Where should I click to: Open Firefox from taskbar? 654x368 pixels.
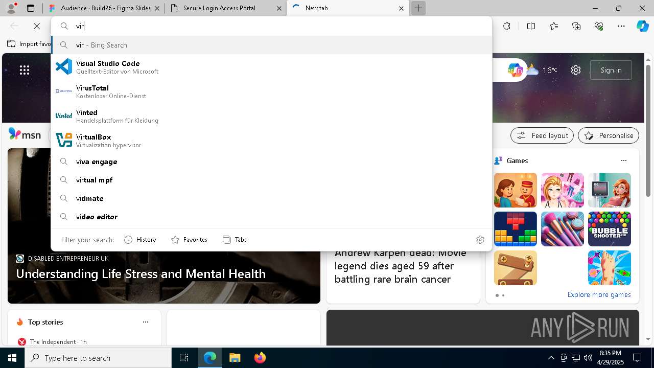click(x=260, y=358)
